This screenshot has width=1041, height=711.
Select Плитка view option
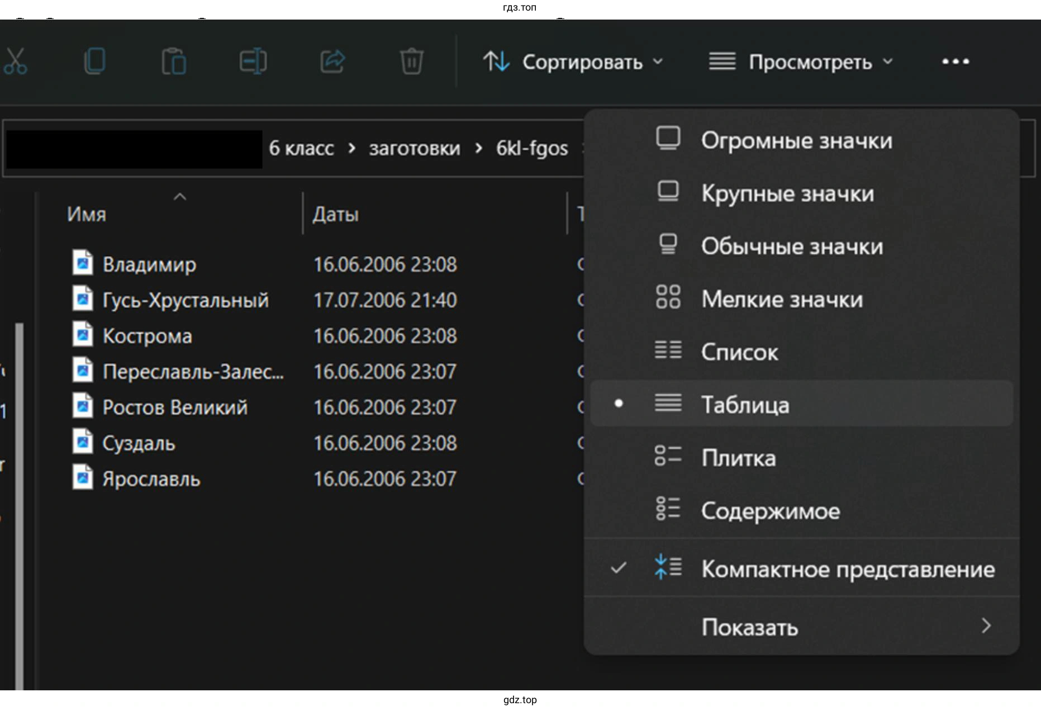(x=801, y=458)
